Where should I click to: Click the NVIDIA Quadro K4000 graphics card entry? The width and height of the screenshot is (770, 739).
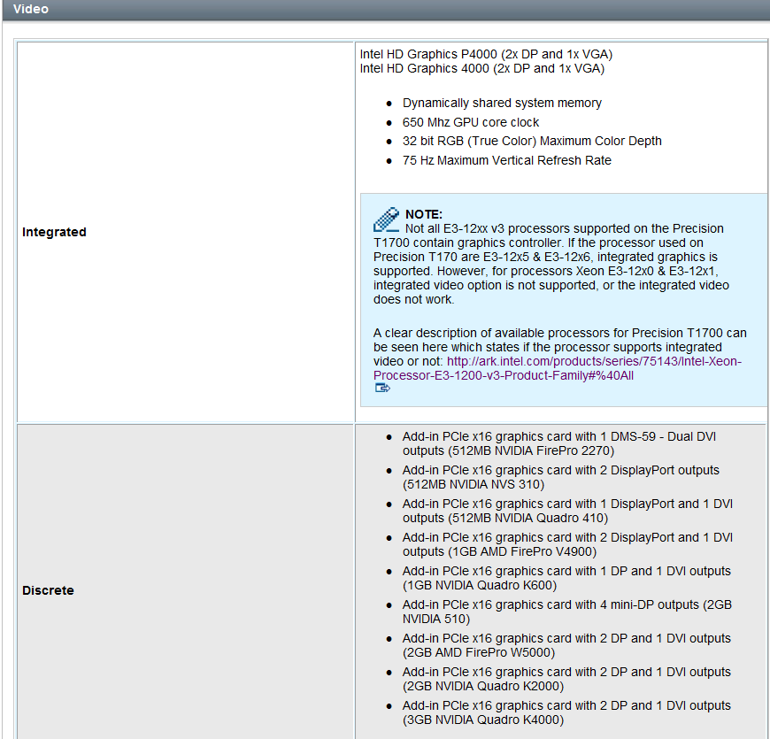(566, 712)
